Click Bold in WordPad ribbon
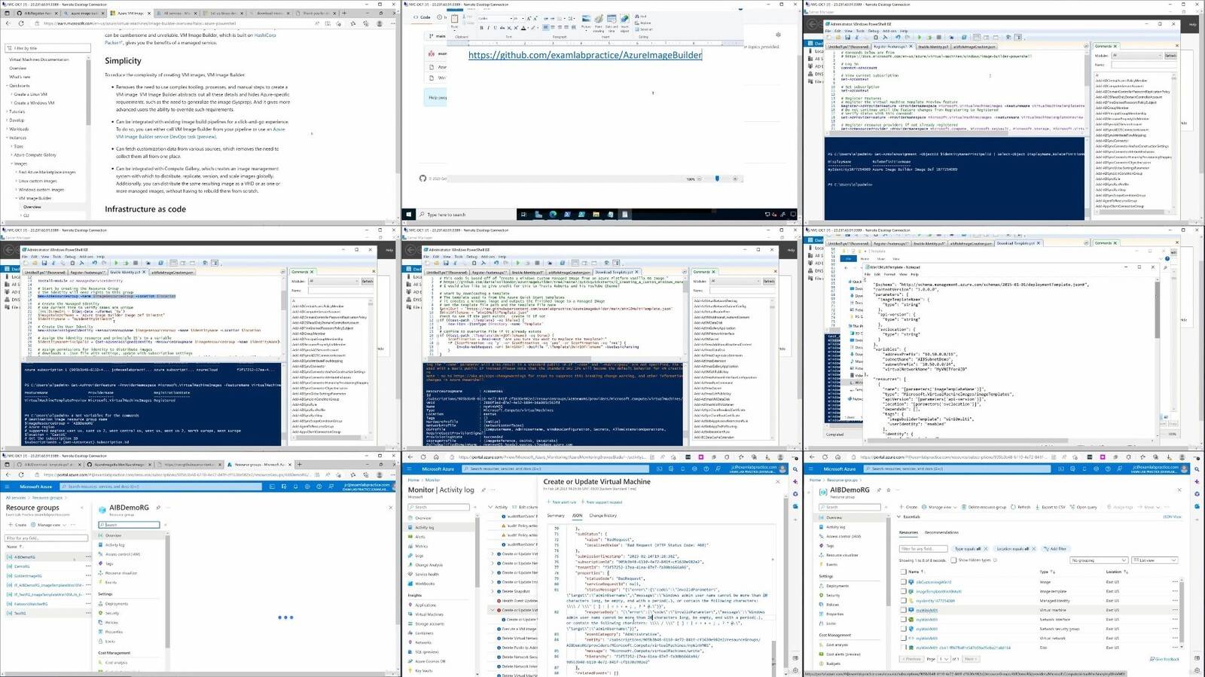The height and width of the screenshot is (677, 1205). tap(482, 28)
